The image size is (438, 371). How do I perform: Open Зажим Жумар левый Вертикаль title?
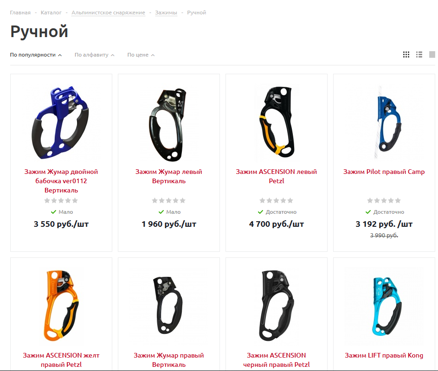[x=169, y=176]
